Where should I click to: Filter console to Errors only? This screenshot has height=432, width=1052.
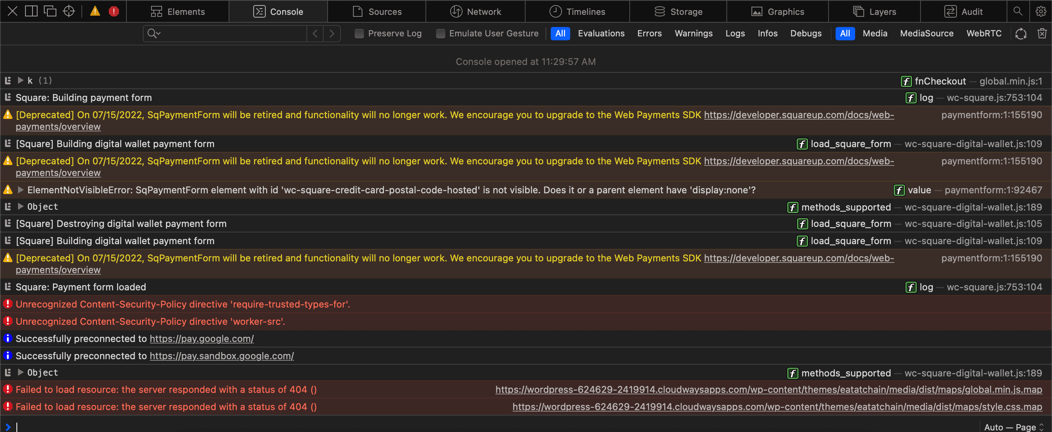click(x=649, y=34)
